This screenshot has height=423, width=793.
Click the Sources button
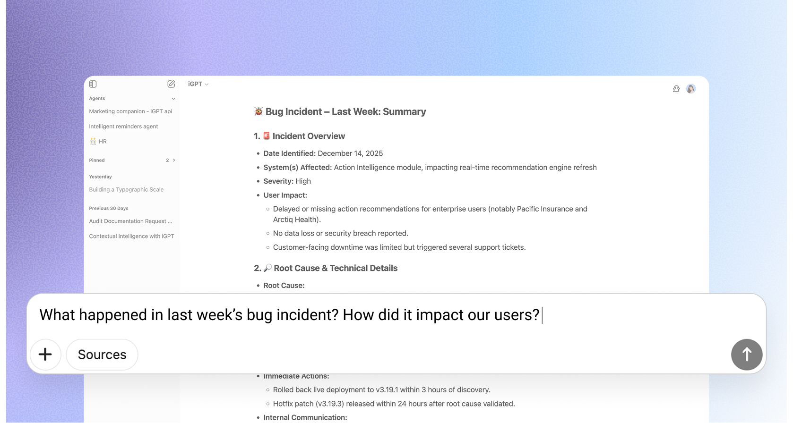point(102,355)
